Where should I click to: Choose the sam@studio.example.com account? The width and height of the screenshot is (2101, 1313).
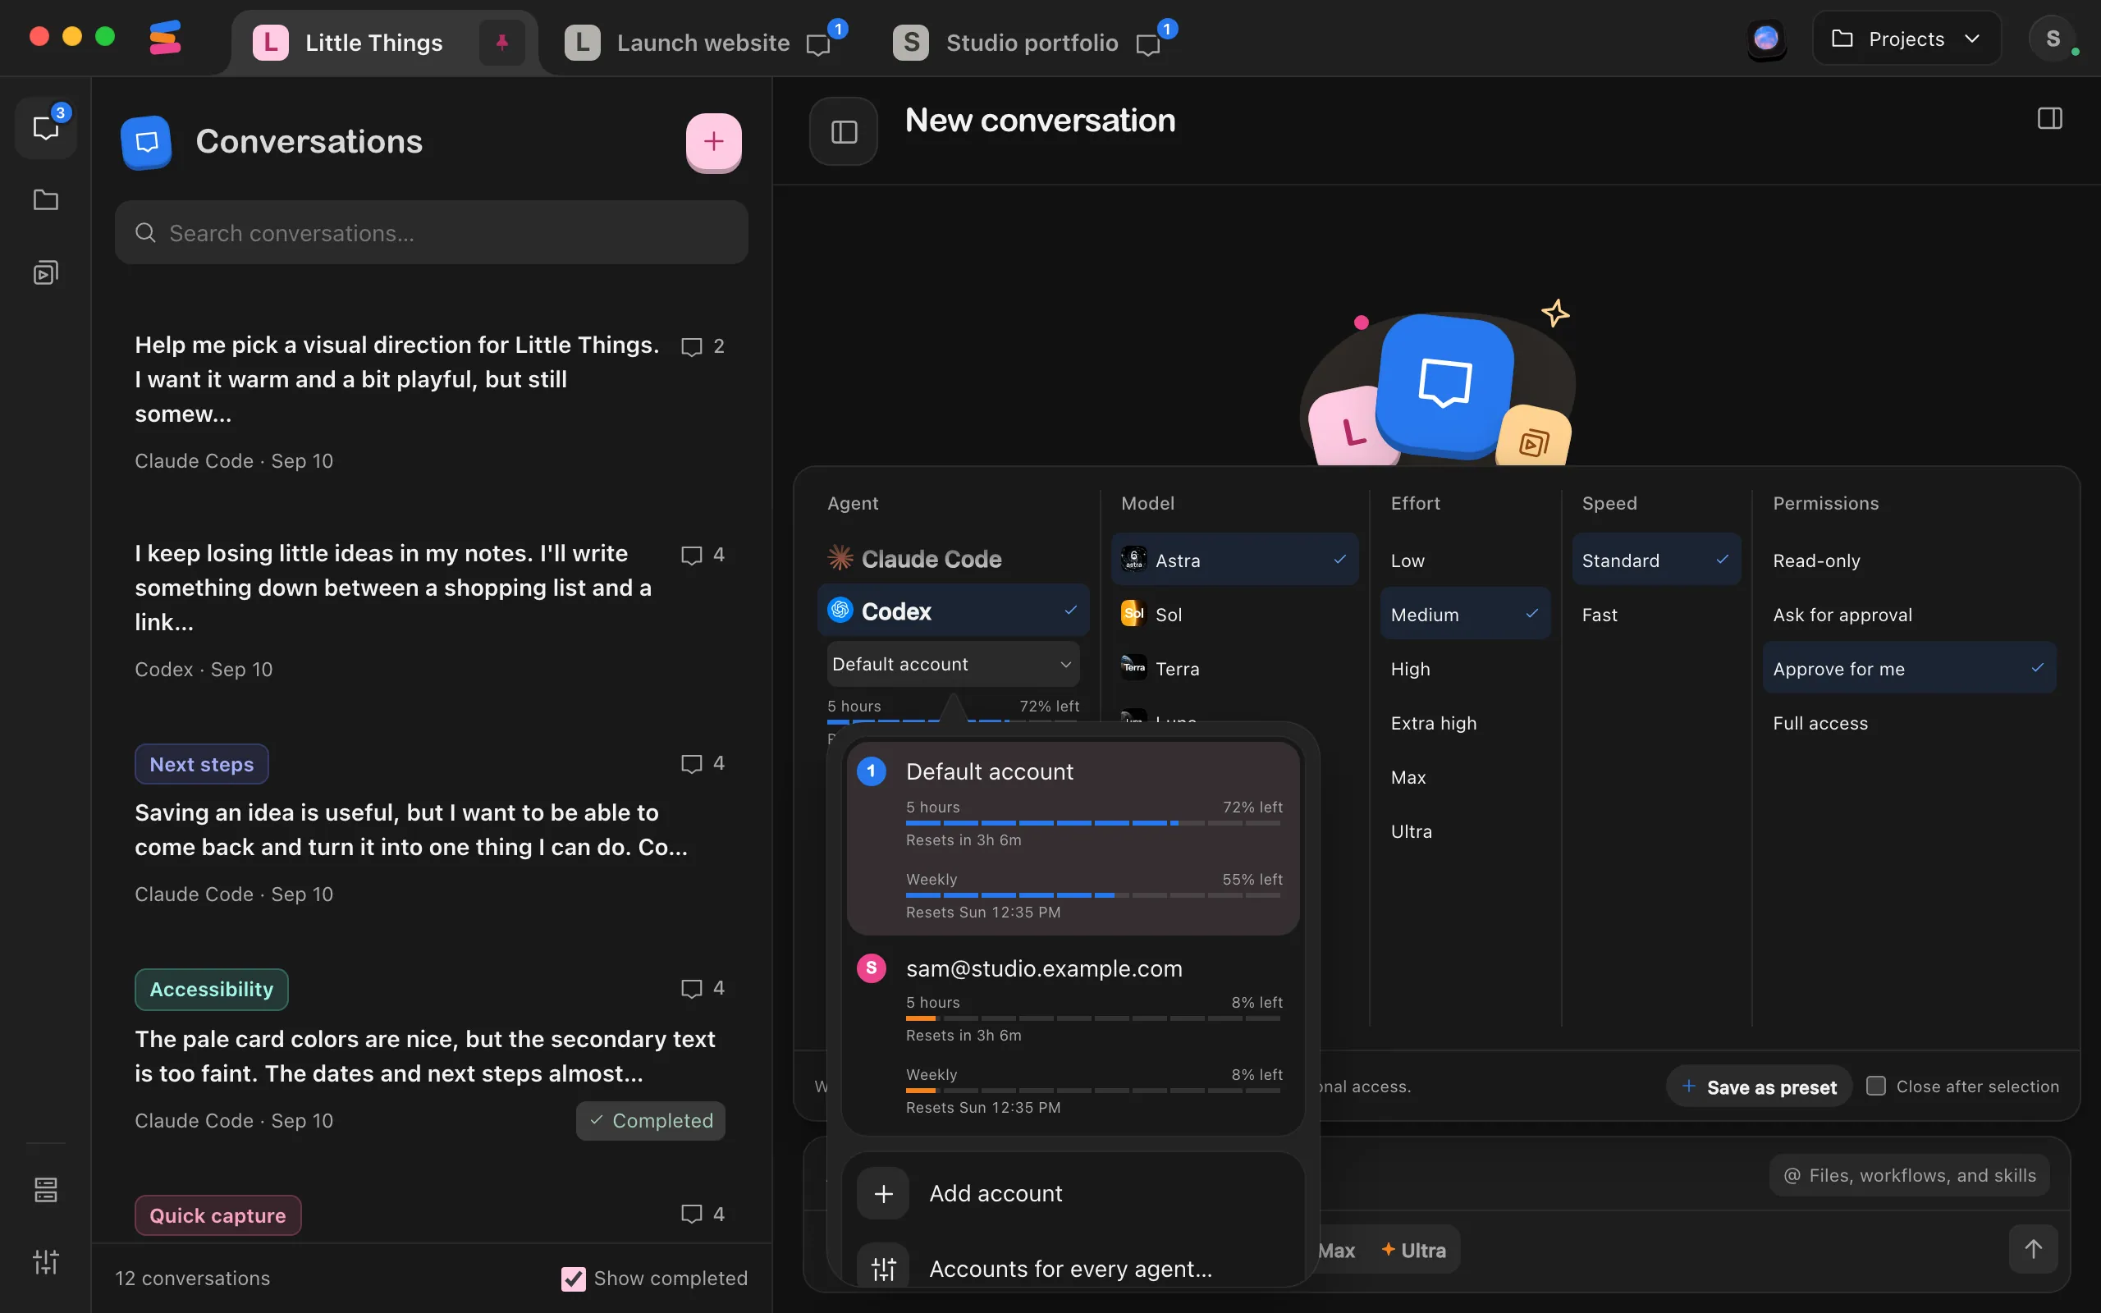(x=1073, y=1036)
